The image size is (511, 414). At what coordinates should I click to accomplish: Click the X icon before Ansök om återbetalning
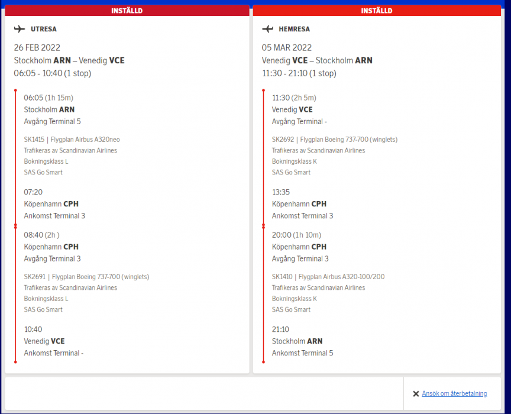coord(416,394)
